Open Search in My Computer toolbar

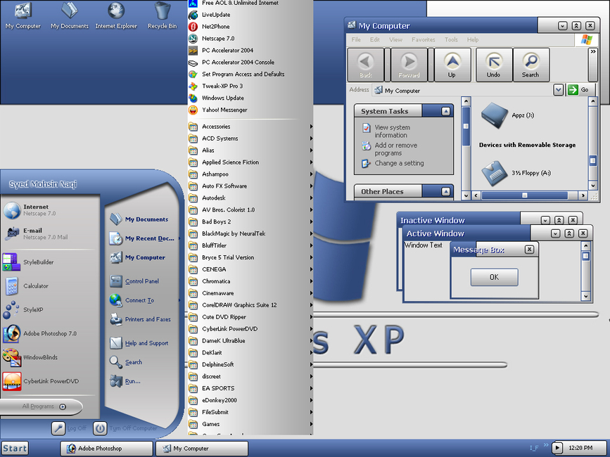pos(530,65)
